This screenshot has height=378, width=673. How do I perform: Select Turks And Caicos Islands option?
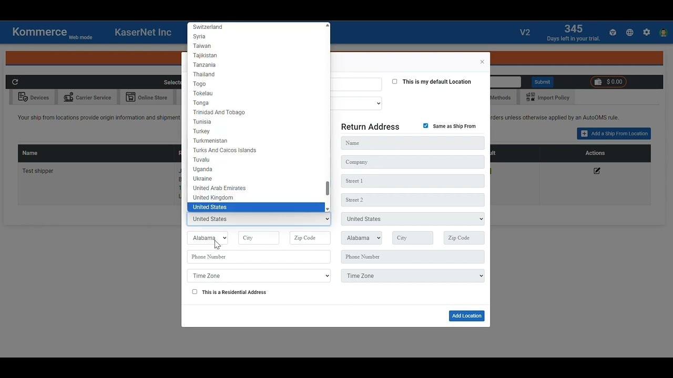point(256,150)
